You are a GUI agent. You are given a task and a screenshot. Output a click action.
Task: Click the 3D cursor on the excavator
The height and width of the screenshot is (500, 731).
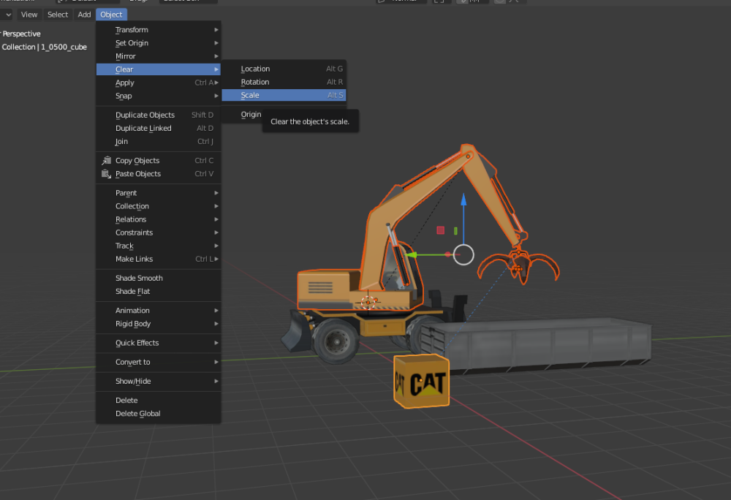(x=369, y=301)
